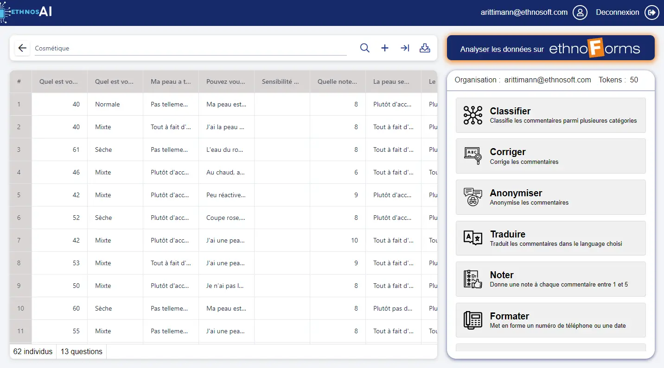664x368 pixels.
Task: Open the Formater tool
Action: click(551, 320)
